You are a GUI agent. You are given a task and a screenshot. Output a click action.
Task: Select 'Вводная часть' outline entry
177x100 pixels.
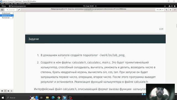7,16
